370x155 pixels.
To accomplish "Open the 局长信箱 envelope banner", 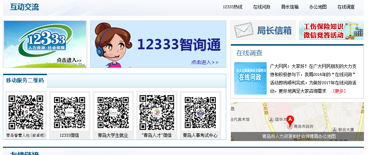I will (x=263, y=30).
